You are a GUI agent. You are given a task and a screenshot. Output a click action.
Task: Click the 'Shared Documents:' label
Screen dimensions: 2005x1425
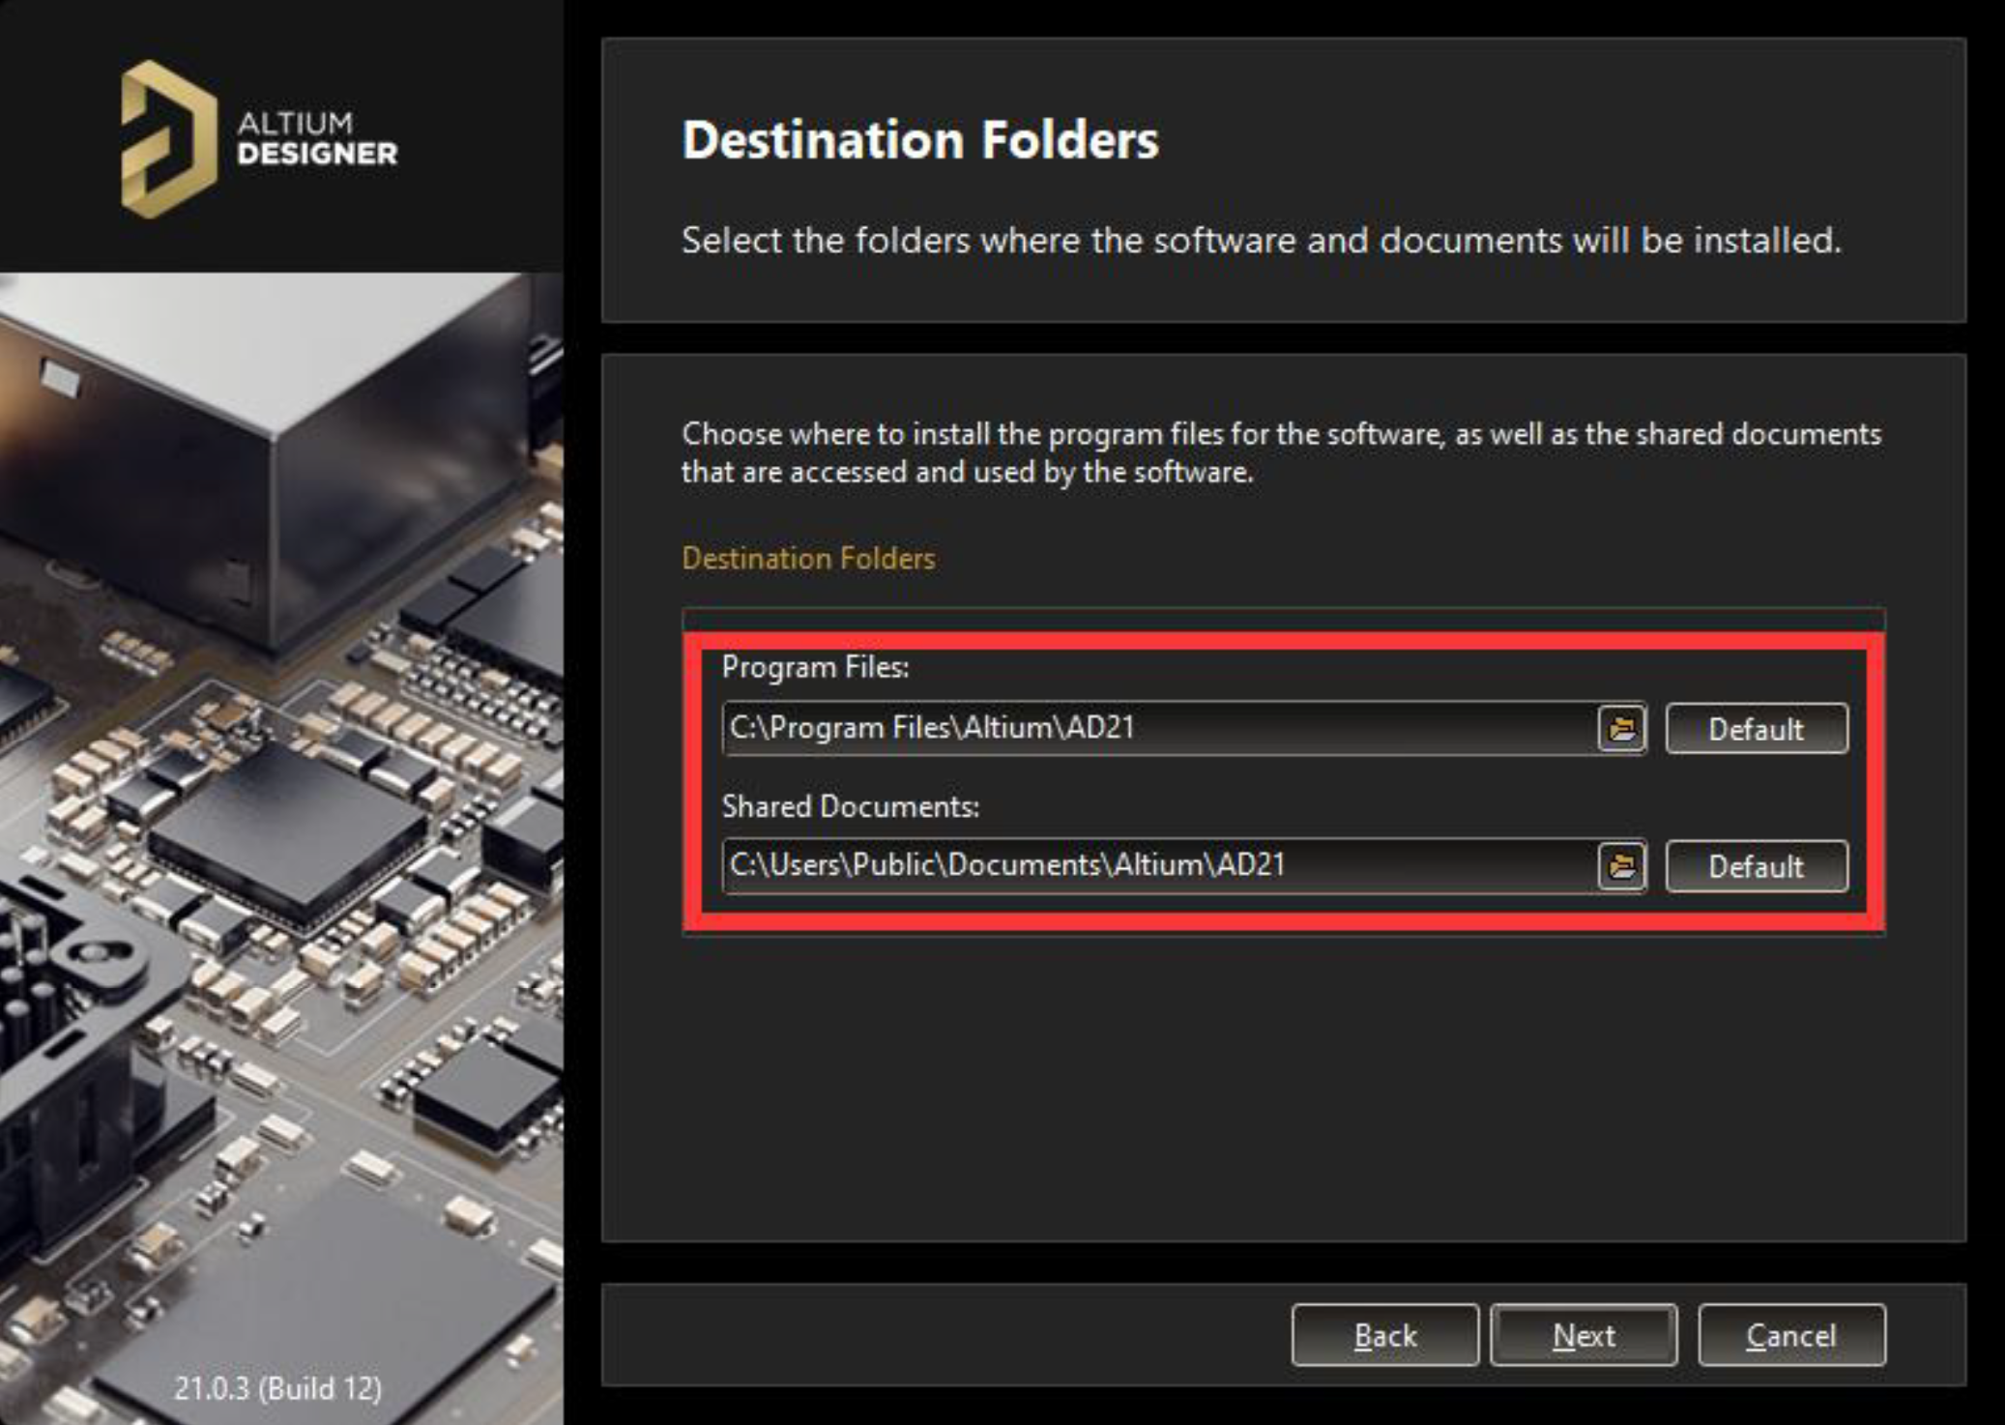click(x=851, y=806)
